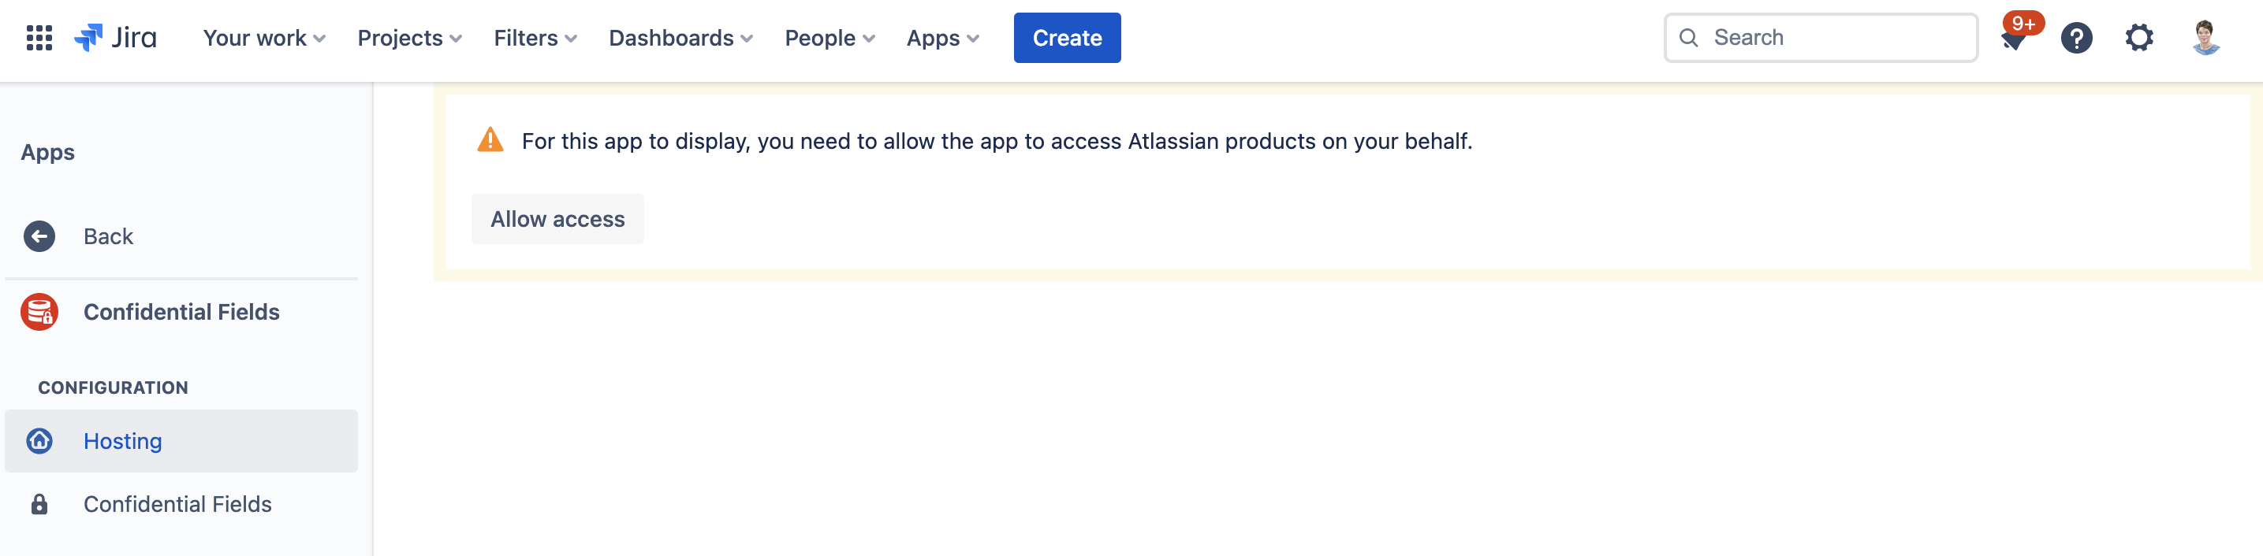
Task: Click the Allow access button
Action: [x=557, y=218]
